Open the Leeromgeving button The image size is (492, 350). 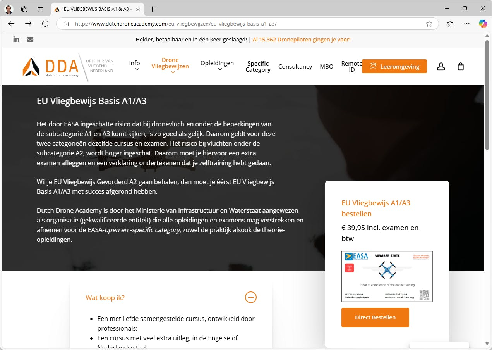(x=394, y=66)
